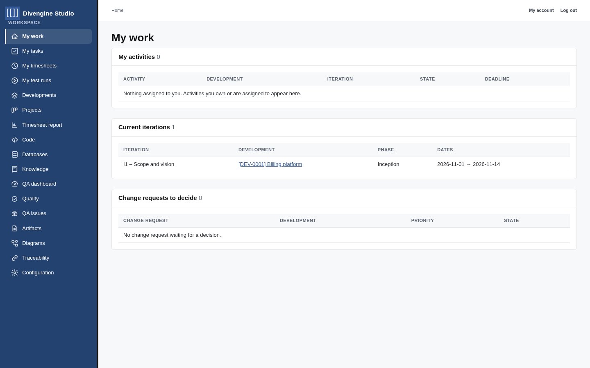
Task: Open the Developments section
Action: pyautogui.click(x=48, y=95)
